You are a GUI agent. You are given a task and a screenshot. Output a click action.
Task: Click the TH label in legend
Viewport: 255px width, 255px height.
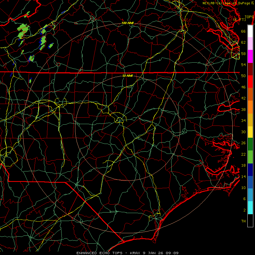243,221
